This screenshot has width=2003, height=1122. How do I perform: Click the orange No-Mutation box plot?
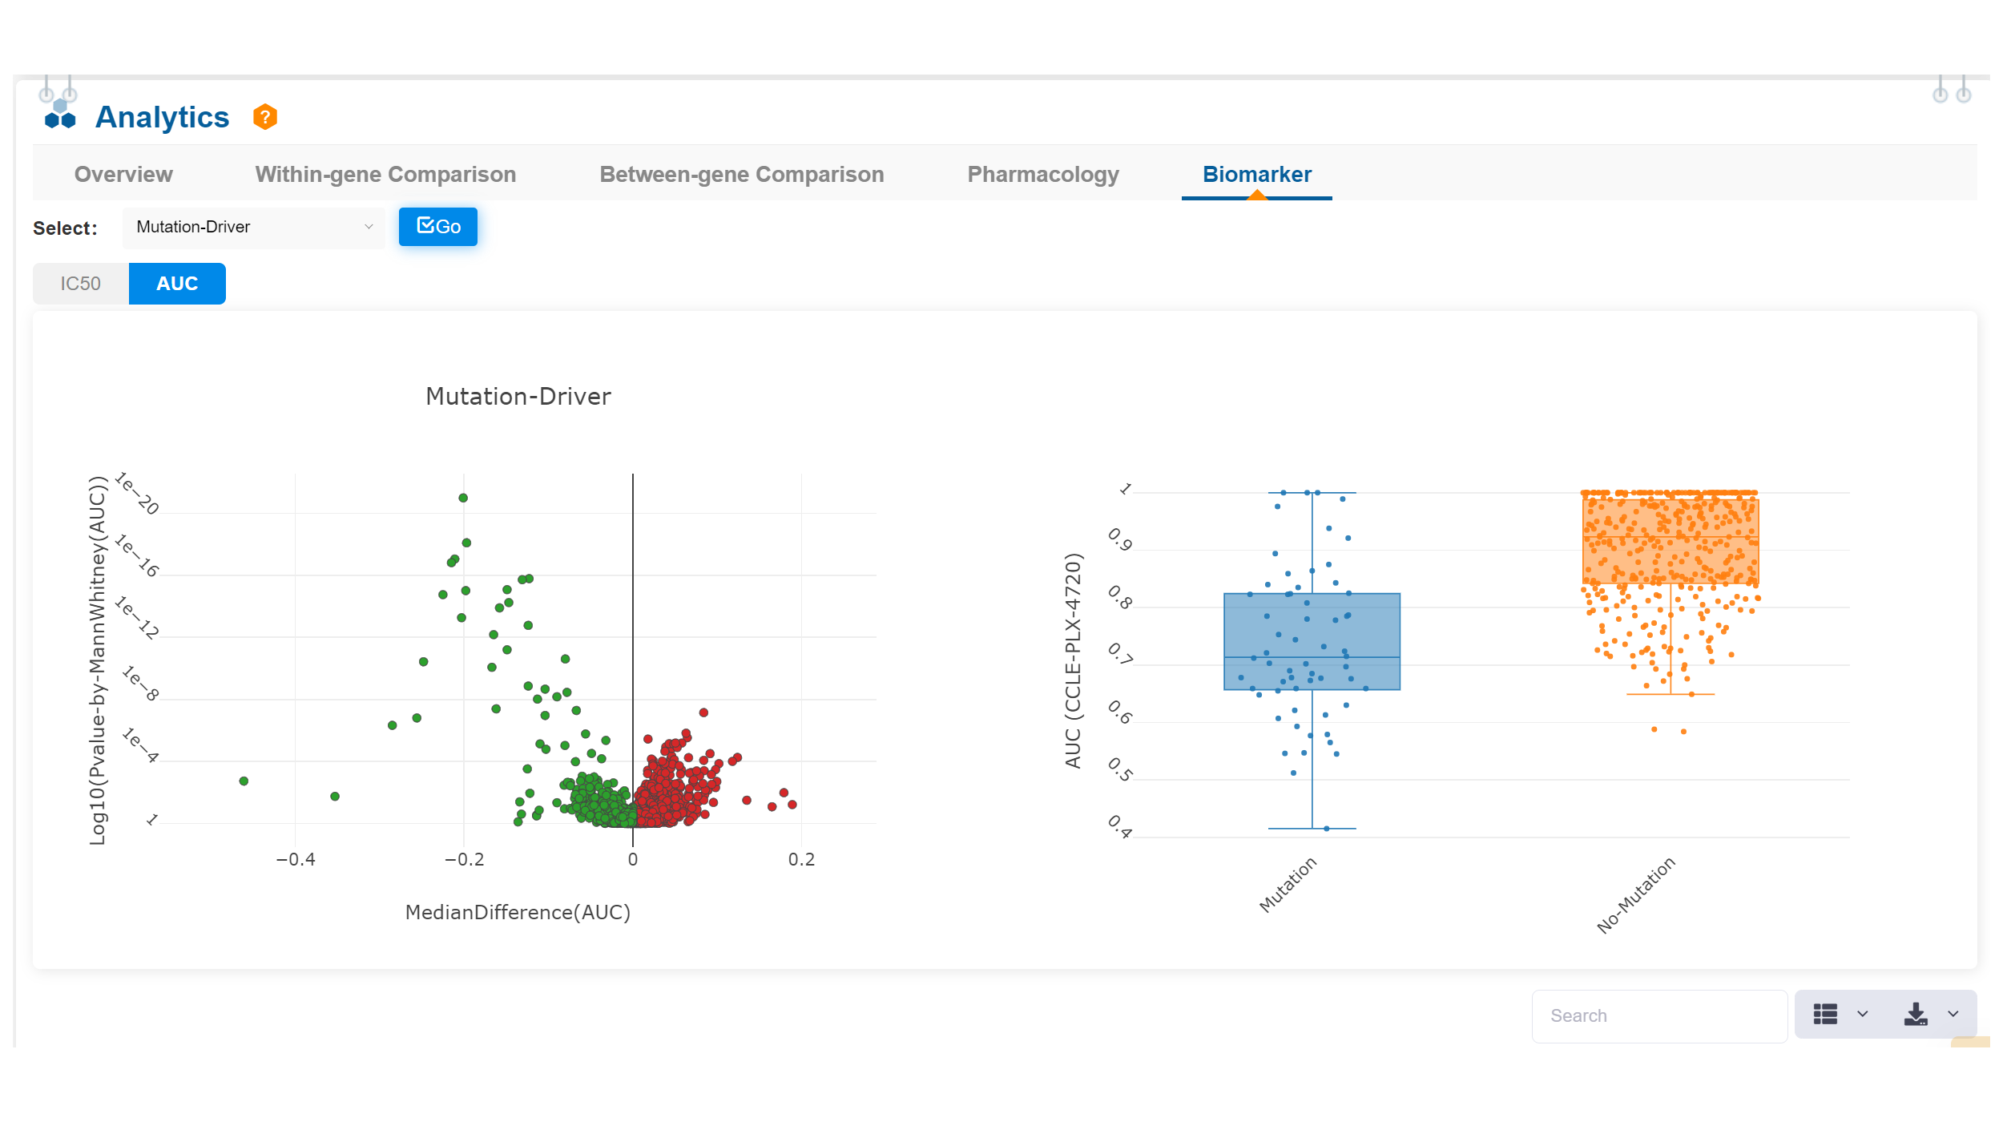pyautogui.click(x=1671, y=541)
